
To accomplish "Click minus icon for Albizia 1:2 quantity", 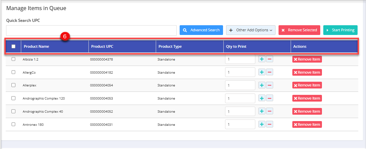I will [x=269, y=59].
